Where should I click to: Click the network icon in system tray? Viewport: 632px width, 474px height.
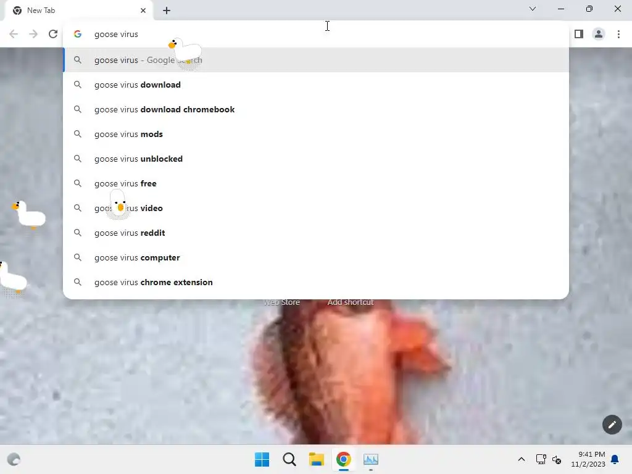(x=541, y=459)
